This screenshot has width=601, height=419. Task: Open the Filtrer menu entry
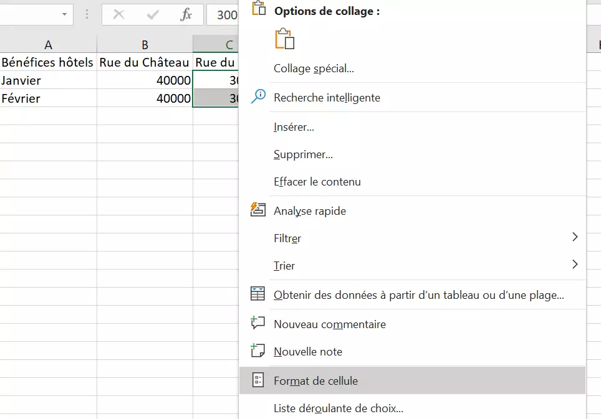coord(412,238)
